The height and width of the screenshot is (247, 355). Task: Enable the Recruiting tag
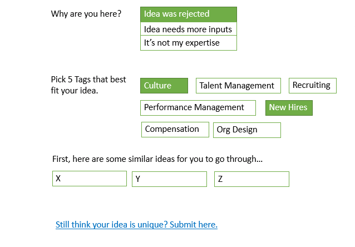[x=312, y=85]
